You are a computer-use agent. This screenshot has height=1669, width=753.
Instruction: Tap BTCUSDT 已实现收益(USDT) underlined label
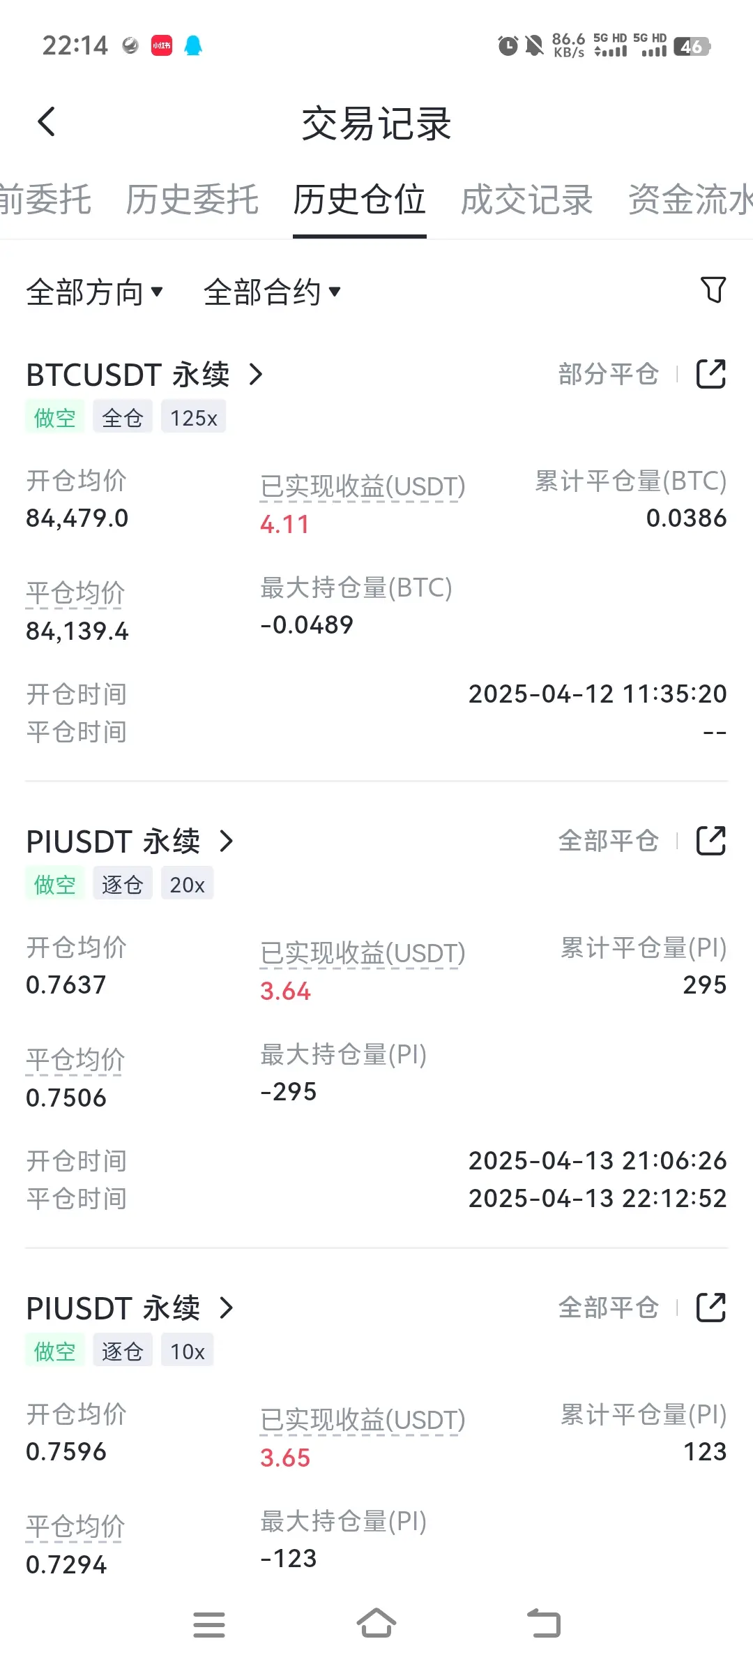(x=363, y=486)
